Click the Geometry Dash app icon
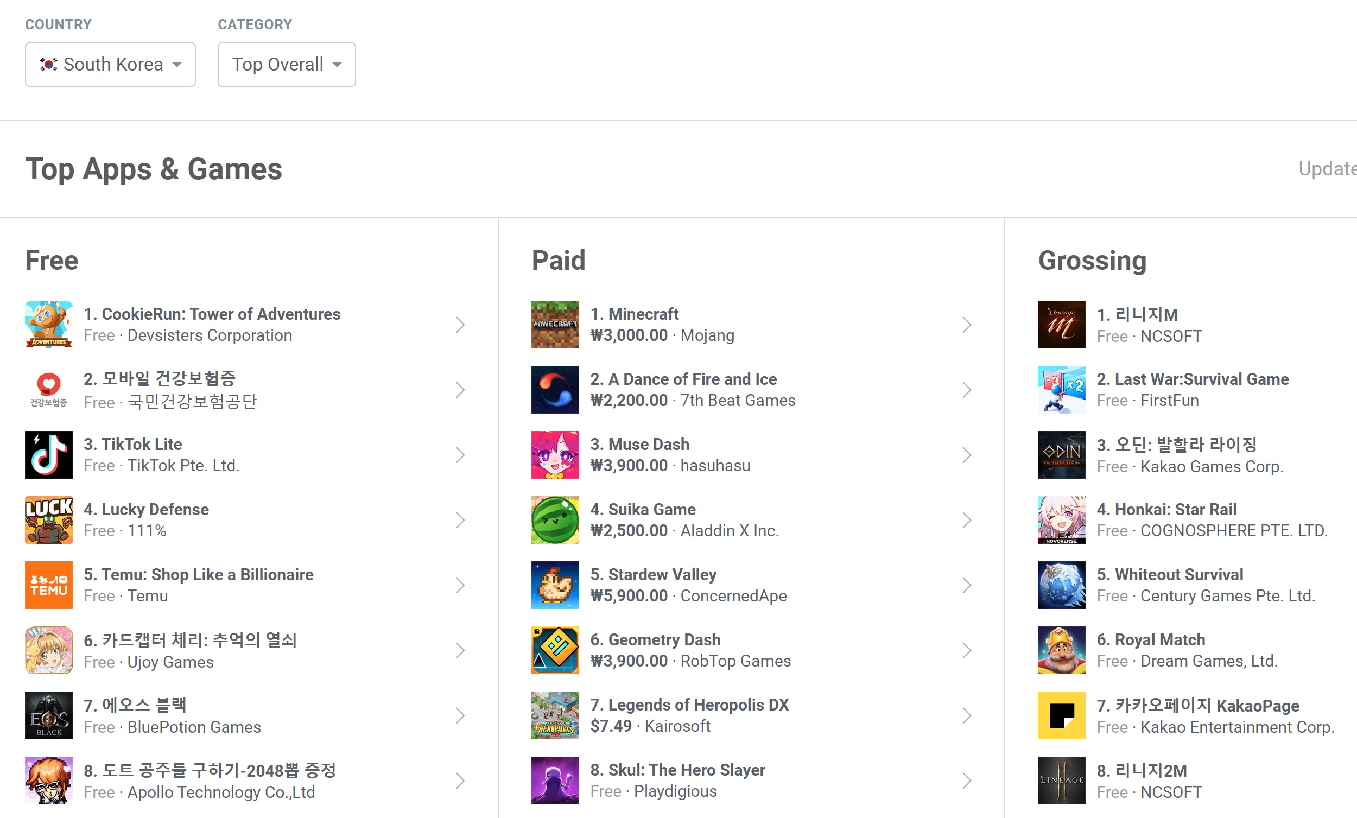 555,650
